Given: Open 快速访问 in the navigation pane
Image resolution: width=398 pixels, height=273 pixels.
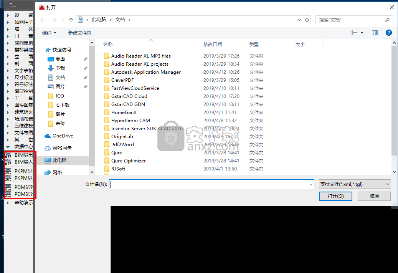Looking at the screenshot, I should tap(58, 50).
